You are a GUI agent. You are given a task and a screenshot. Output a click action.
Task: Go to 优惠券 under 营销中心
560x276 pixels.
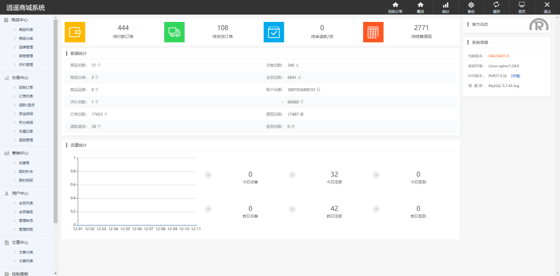[x=25, y=163]
